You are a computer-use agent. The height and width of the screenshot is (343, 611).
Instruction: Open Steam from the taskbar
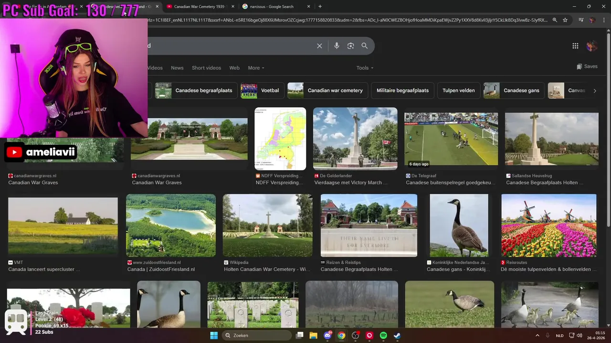coord(397,335)
